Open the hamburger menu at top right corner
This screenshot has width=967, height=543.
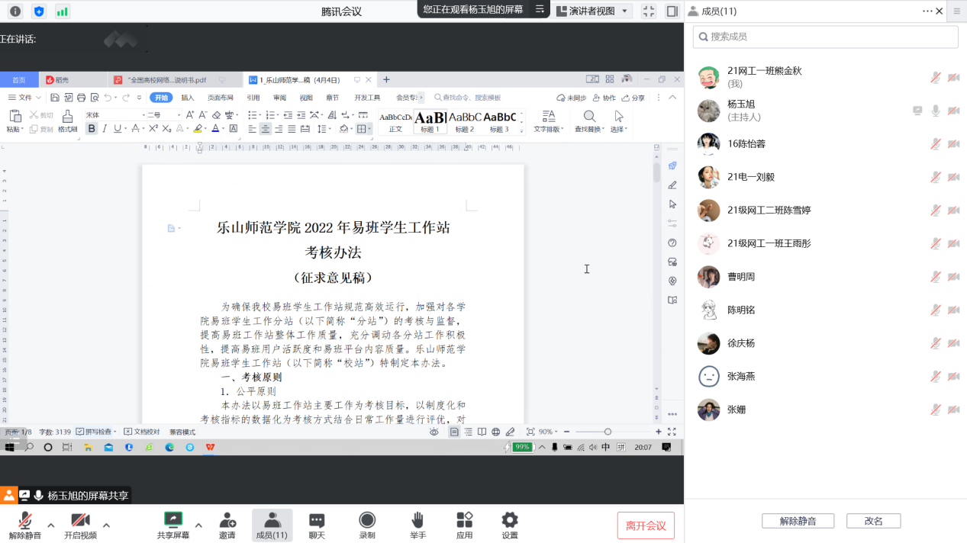[957, 11]
